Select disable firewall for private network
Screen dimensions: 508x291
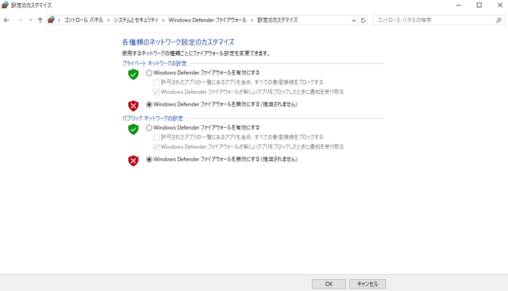coord(149,104)
